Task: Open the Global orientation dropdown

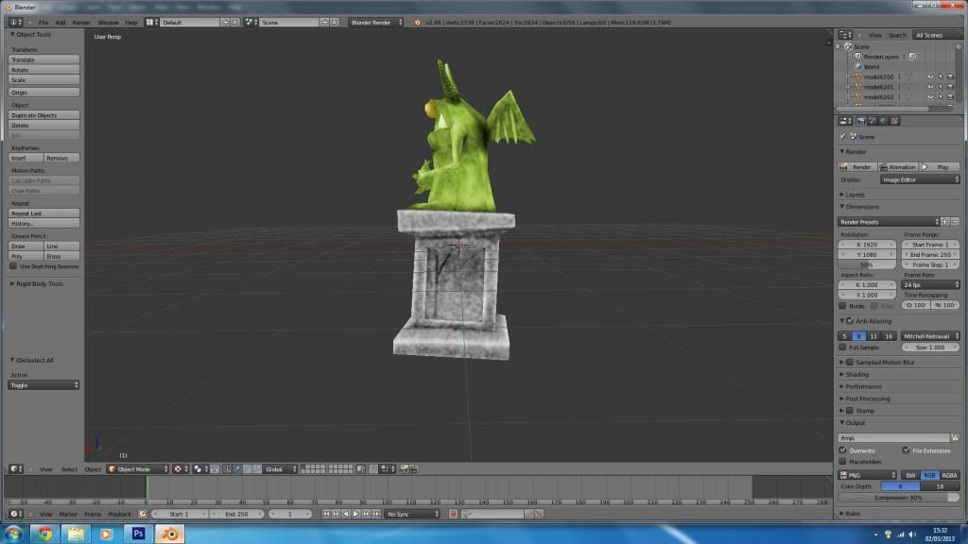Action: coord(280,469)
